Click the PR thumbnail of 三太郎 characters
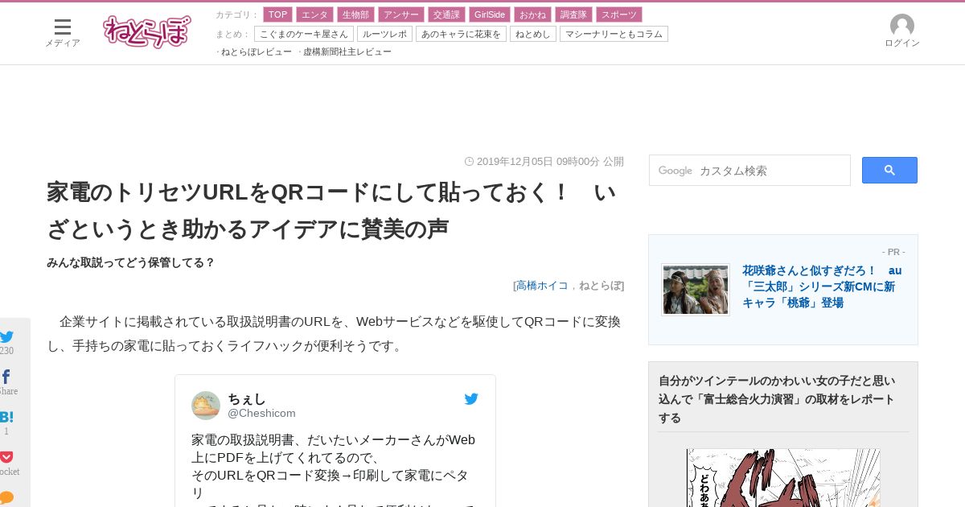The image size is (965, 507). point(696,290)
